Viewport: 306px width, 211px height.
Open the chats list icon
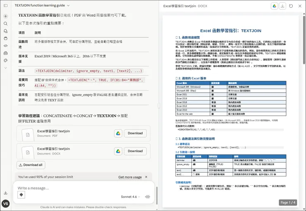point(6,31)
